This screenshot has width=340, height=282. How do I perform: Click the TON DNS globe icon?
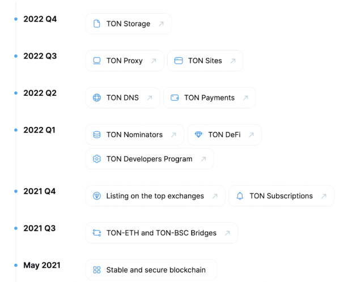coord(96,98)
